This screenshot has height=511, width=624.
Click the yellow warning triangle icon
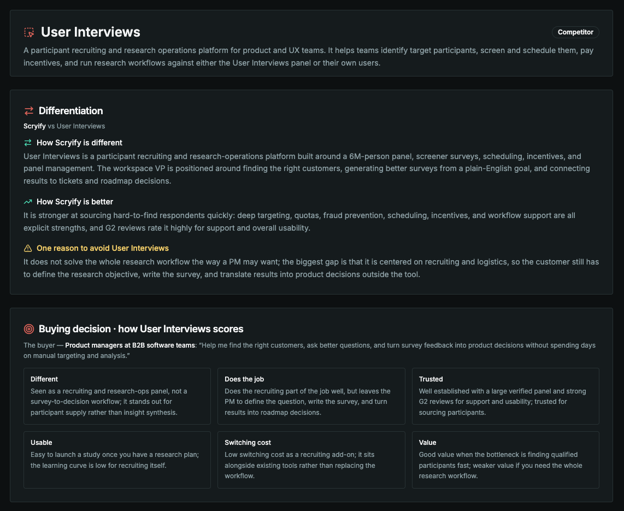click(28, 248)
